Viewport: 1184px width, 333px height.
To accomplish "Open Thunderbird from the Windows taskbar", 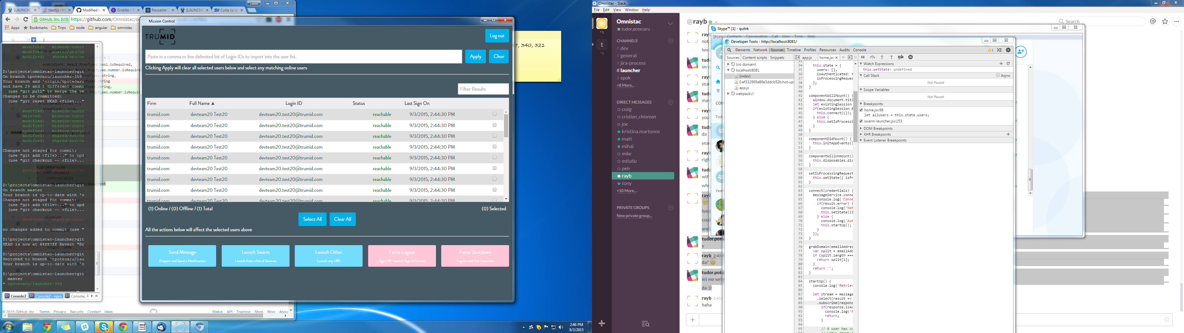I will point(161,327).
